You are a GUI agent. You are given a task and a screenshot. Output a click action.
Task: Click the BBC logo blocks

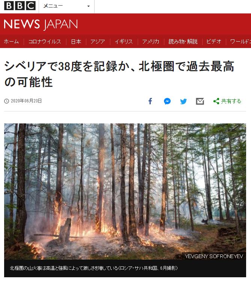[20, 6]
